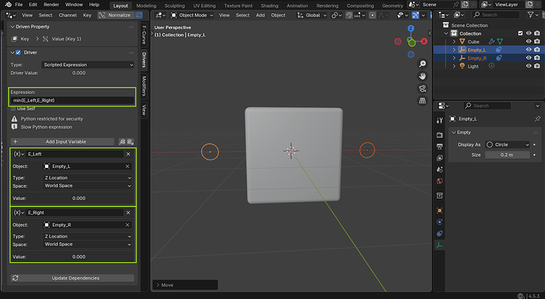Open the Object Mode dropdown
The width and height of the screenshot is (545, 299).
(191, 15)
